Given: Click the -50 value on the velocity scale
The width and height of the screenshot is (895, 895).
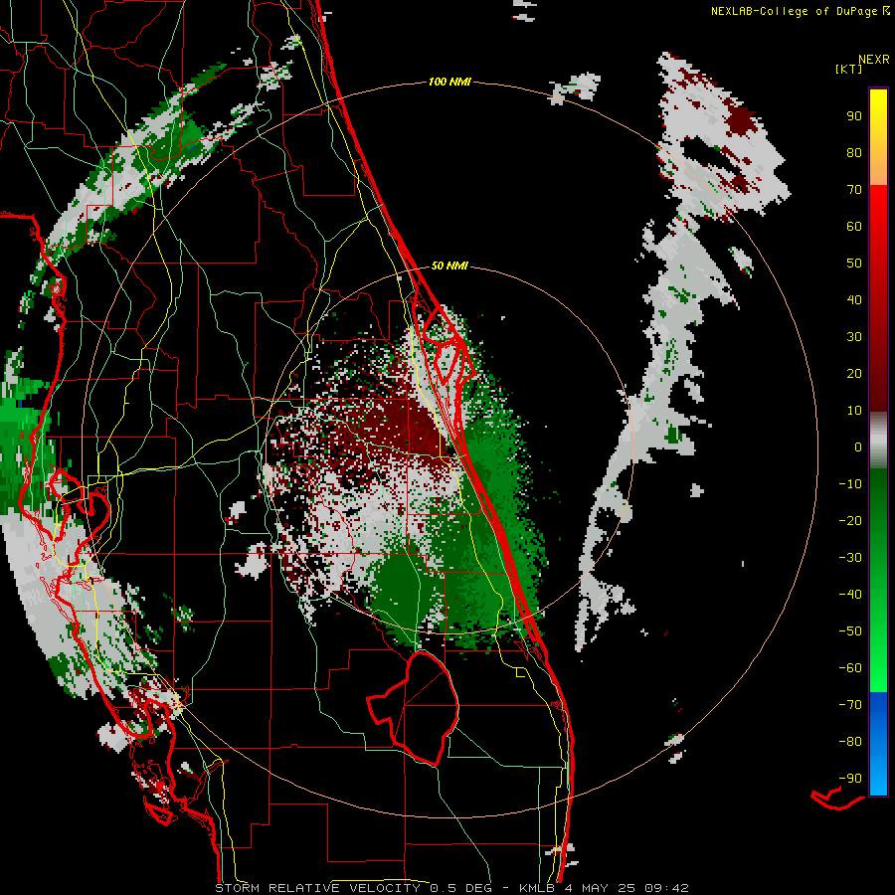Looking at the screenshot, I should [850, 631].
